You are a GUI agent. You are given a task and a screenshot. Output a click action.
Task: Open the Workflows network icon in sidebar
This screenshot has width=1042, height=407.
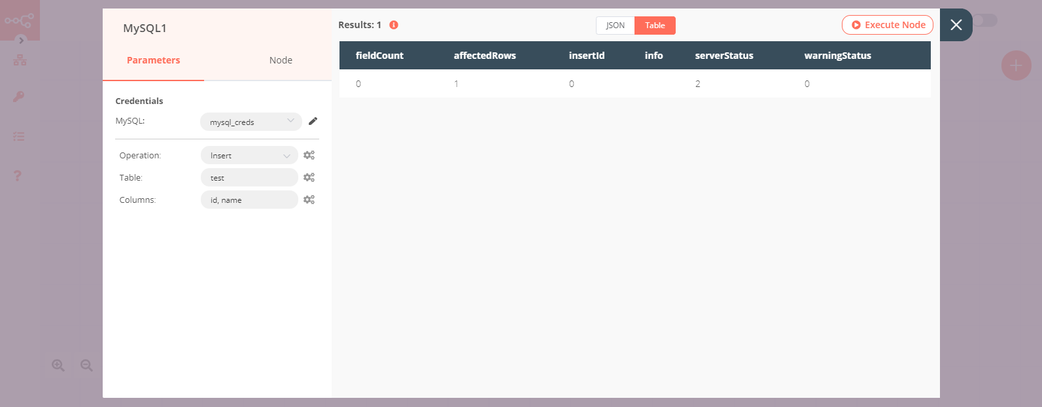coord(20,60)
